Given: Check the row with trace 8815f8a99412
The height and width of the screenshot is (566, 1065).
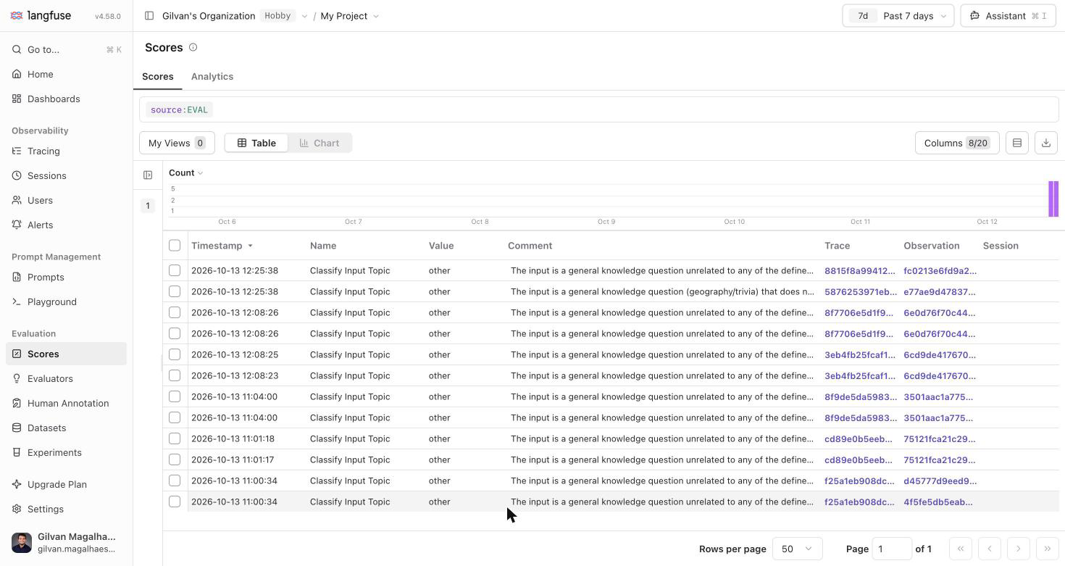Looking at the screenshot, I should [x=175, y=270].
